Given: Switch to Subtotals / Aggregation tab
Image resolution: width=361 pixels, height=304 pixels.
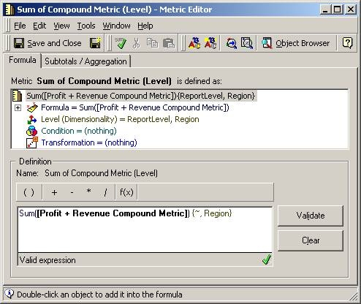Looking at the screenshot, I should [x=85, y=61].
